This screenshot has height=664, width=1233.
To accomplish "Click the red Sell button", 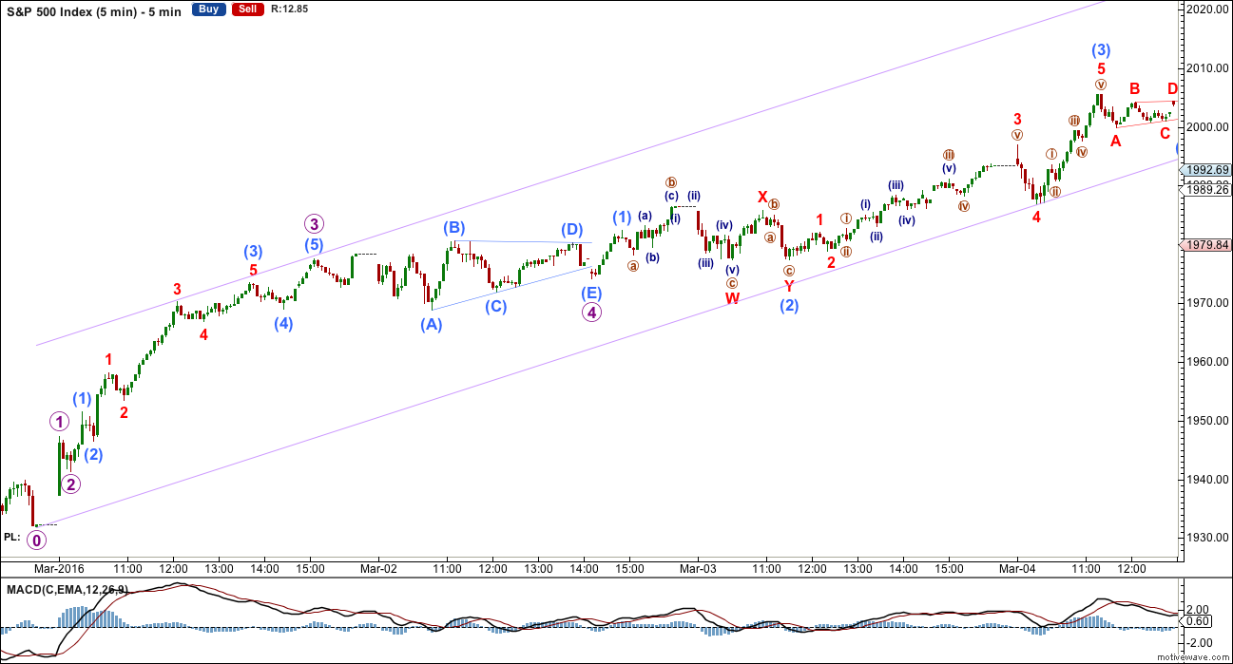I will pyautogui.click(x=246, y=9).
